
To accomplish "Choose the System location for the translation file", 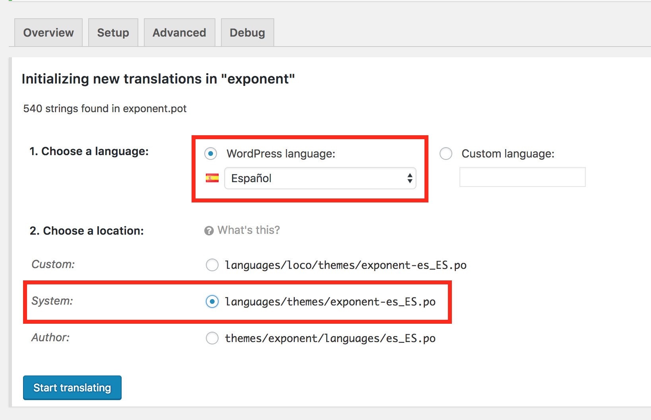I will 212,302.
